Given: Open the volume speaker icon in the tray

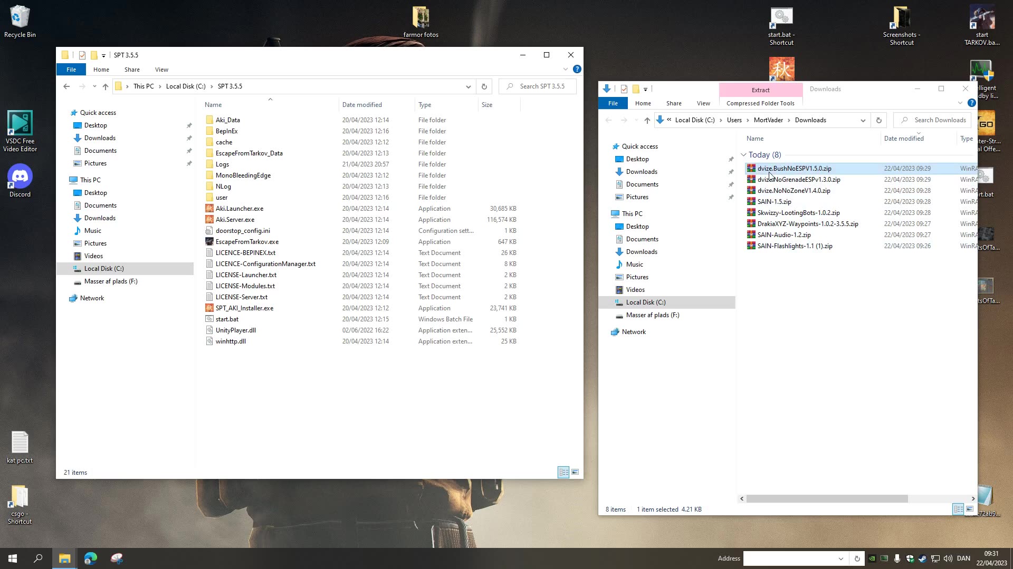Looking at the screenshot, I should pos(948,558).
